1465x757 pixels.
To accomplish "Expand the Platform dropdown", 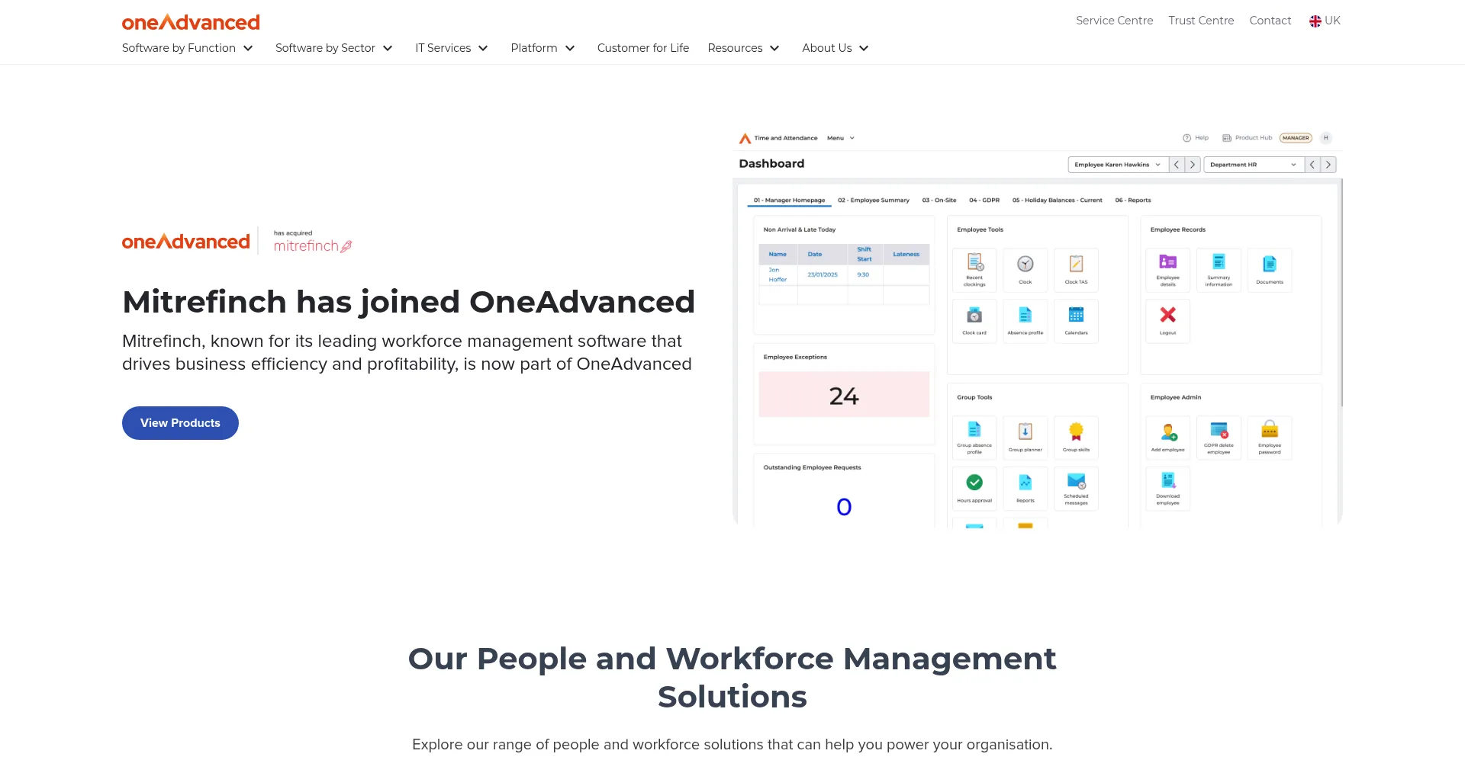I will [543, 48].
